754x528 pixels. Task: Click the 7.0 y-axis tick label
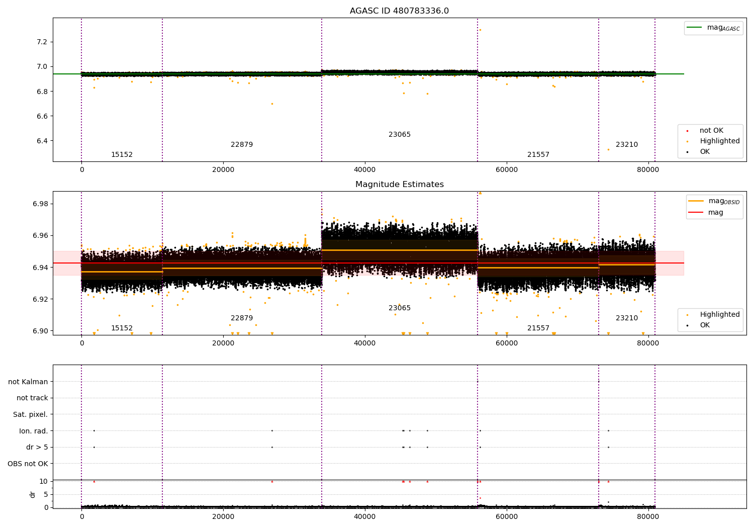click(x=42, y=67)
